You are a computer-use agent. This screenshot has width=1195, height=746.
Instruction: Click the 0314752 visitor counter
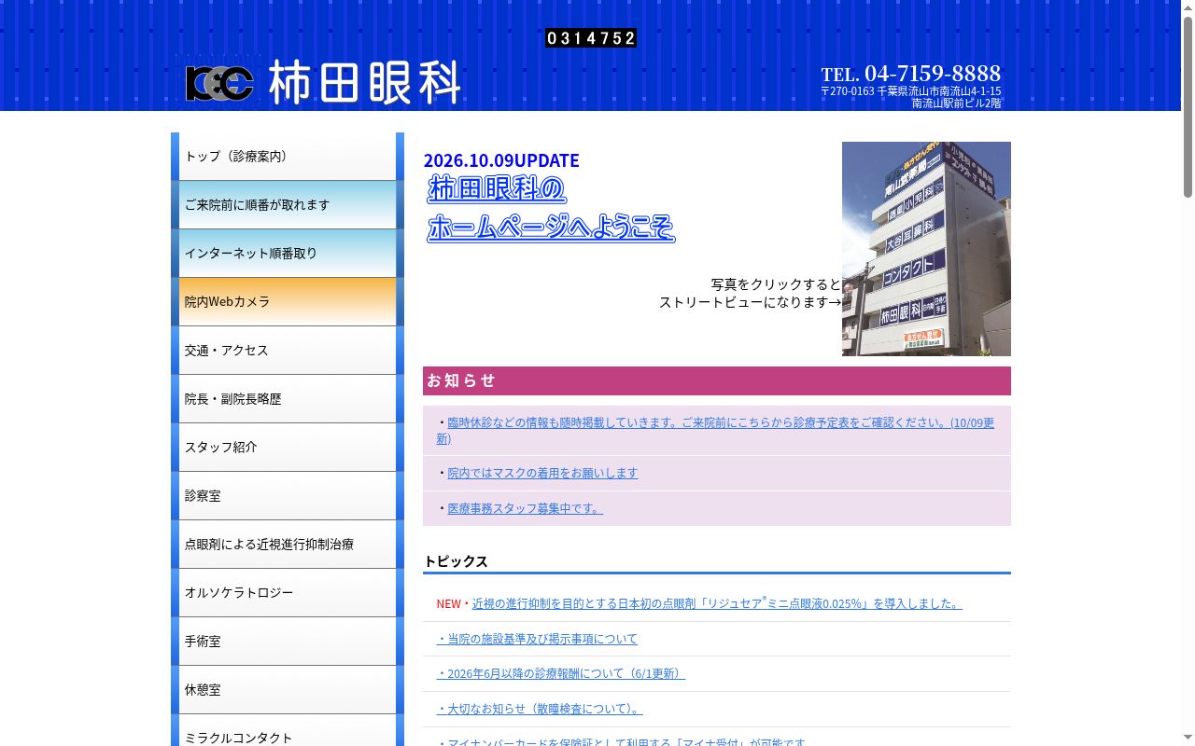[591, 38]
